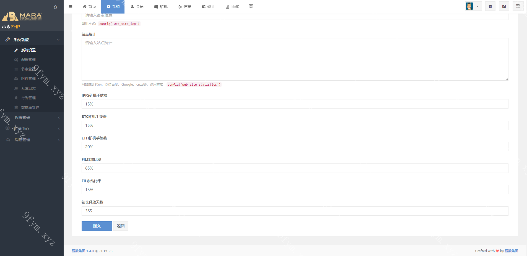Viewport: 527px width, 256px height.
Task: Click the MARA logo in sidebar
Action: 22,17
